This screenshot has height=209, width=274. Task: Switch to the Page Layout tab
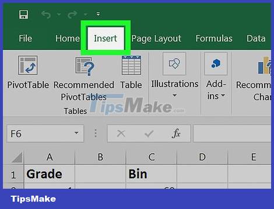[156, 39]
